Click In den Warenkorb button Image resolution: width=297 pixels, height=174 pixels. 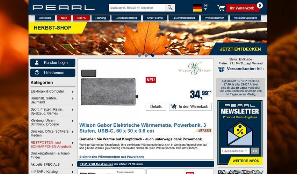click(190, 106)
